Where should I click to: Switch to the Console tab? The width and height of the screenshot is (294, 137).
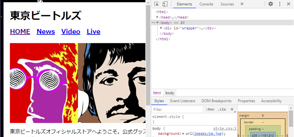pyautogui.click(x=206, y=4)
